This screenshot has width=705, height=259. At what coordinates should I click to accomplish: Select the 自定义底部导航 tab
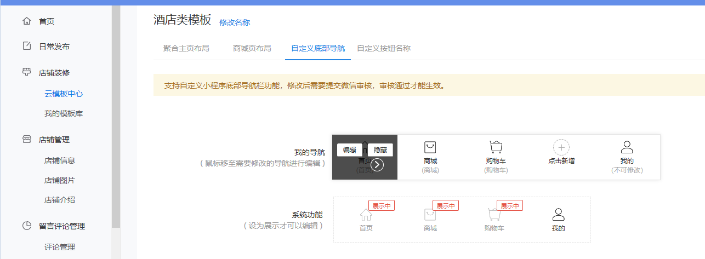click(318, 48)
